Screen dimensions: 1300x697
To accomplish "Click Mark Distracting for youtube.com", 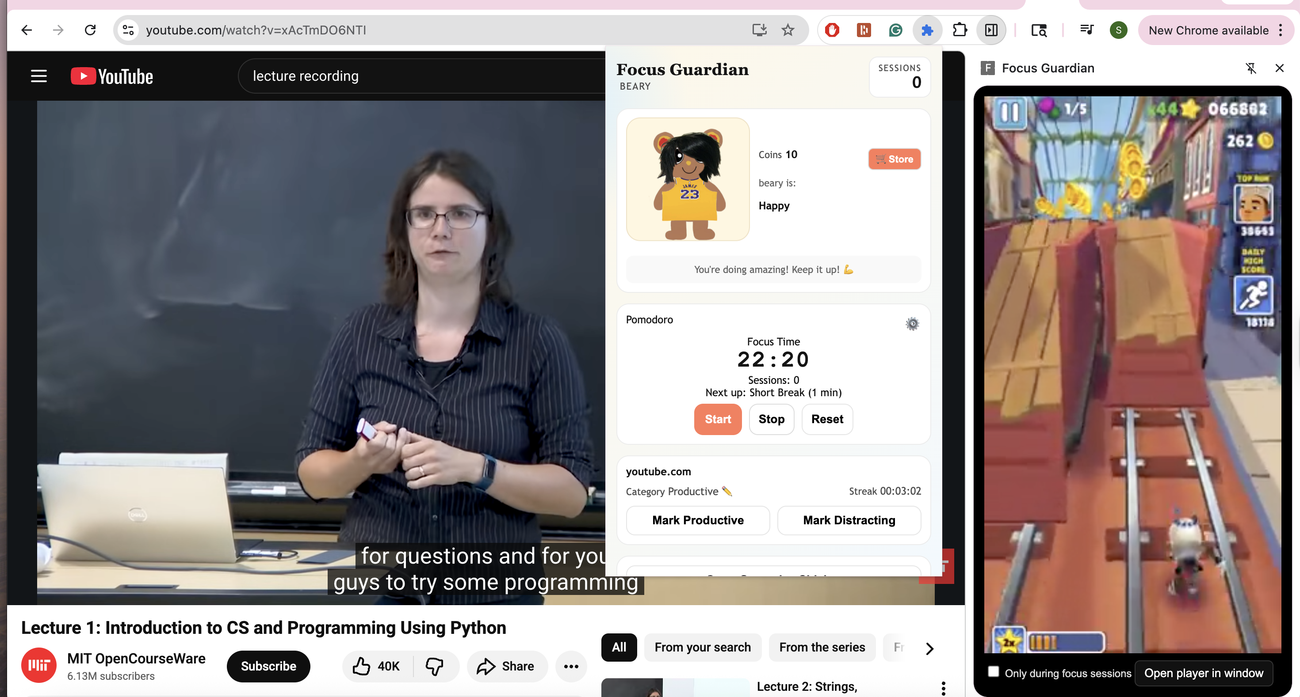I will [x=849, y=520].
